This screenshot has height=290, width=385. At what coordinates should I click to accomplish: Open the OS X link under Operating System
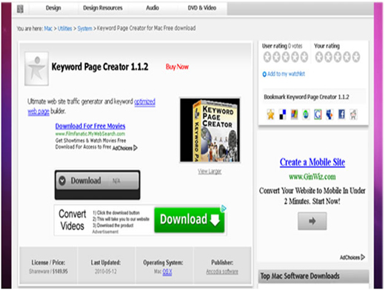(x=167, y=272)
